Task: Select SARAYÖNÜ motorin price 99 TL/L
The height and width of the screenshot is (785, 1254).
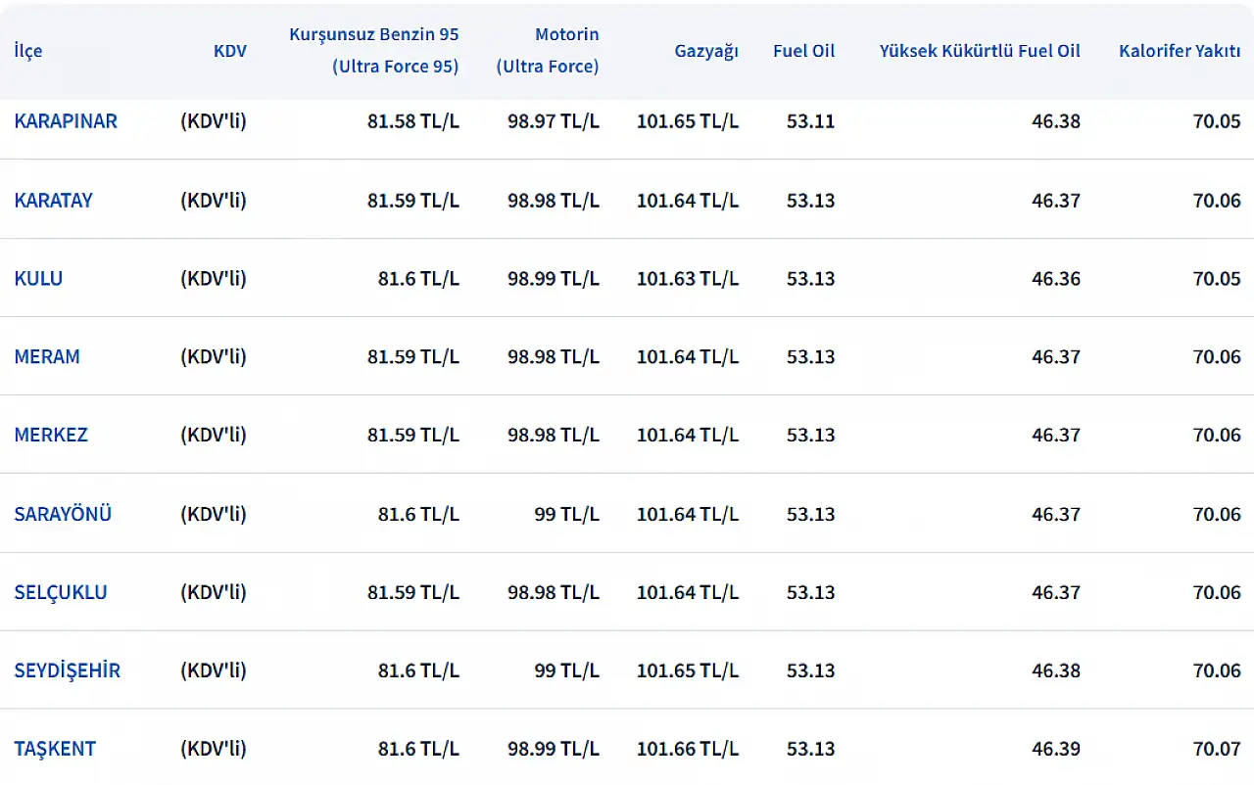Action: coord(567,514)
